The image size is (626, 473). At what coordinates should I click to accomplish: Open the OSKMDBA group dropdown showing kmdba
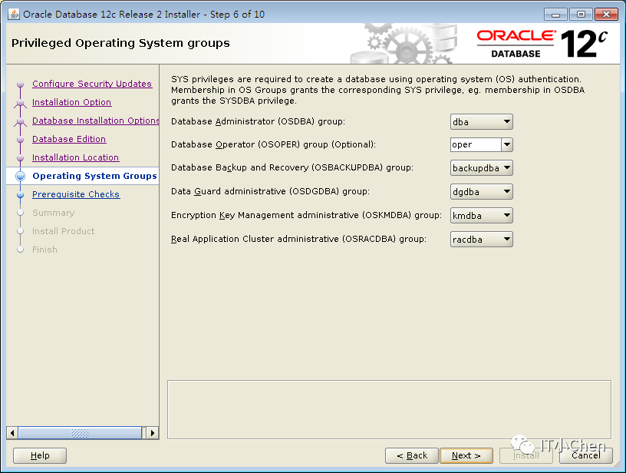tap(482, 216)
